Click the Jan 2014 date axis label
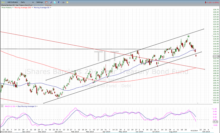 pos(58,132)
